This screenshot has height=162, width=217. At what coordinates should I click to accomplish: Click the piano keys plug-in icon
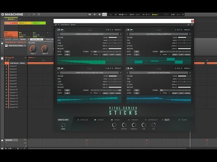pyautogui.click(x=6, y=45)
